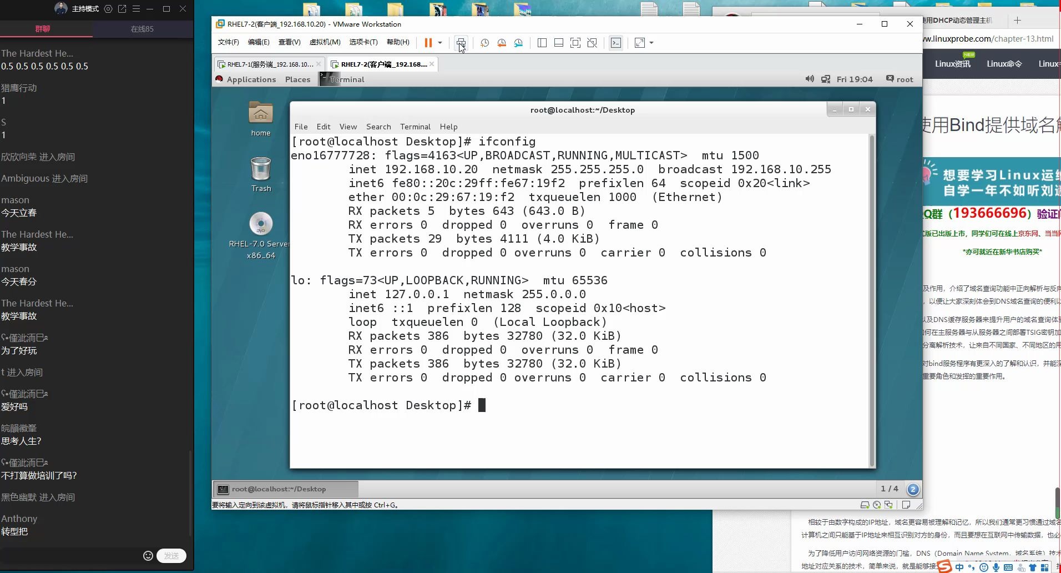Open the dropdown beside the full screen button
The width and height of the screenshot is (1061, 573).
coord(651,43)
